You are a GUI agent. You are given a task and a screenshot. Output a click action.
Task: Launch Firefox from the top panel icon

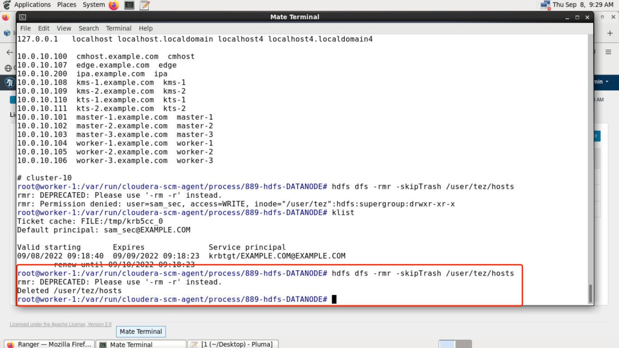coord(114,5)
